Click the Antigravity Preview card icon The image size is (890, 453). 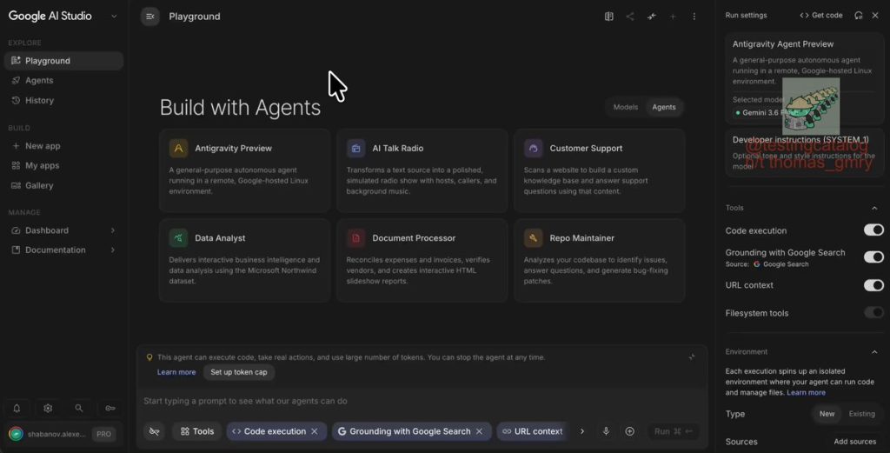178,148
